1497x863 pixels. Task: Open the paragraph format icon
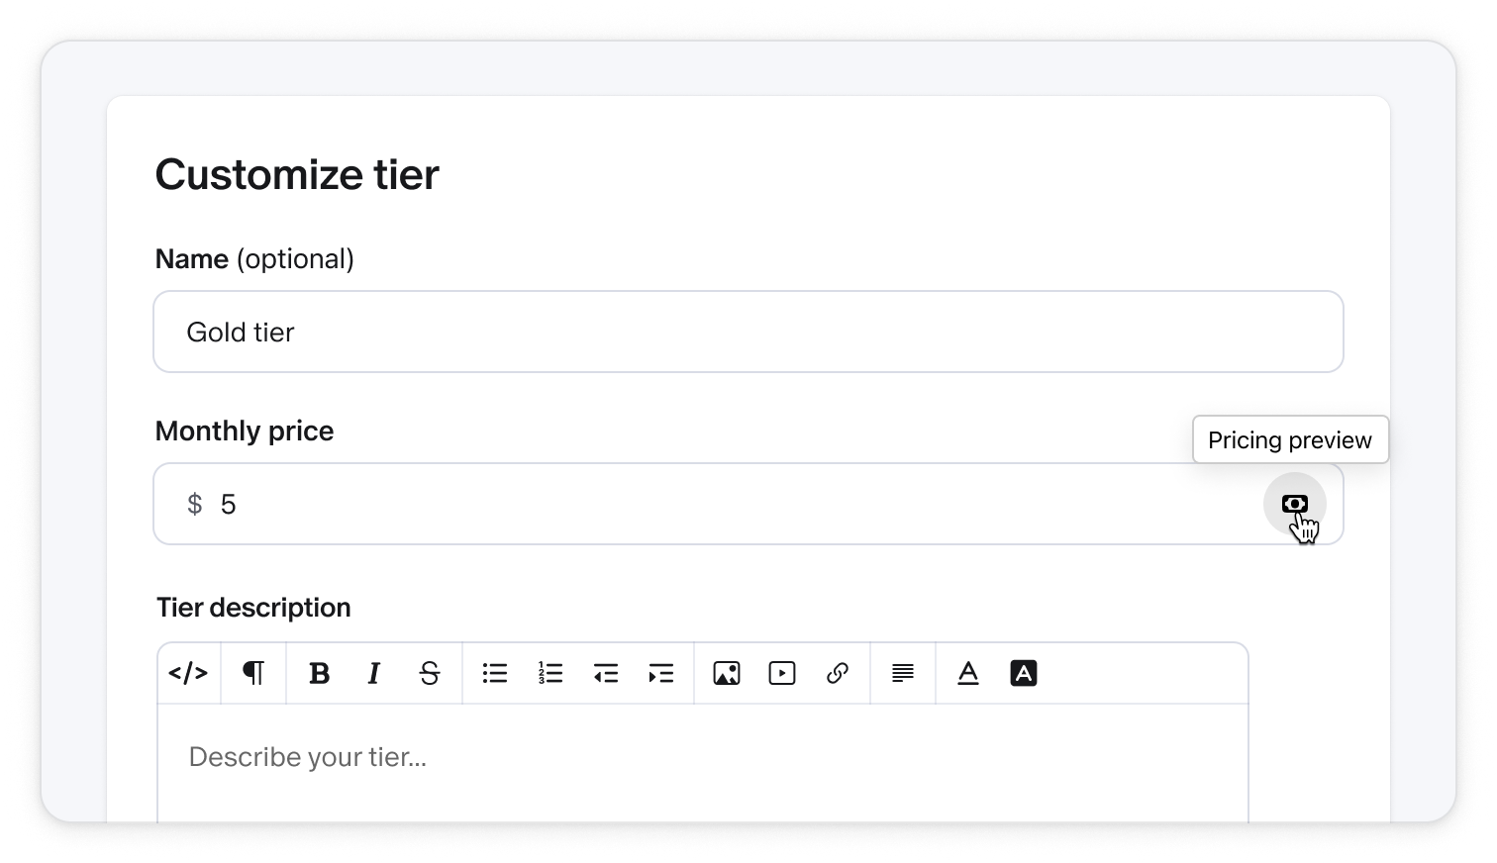(253, 674)
